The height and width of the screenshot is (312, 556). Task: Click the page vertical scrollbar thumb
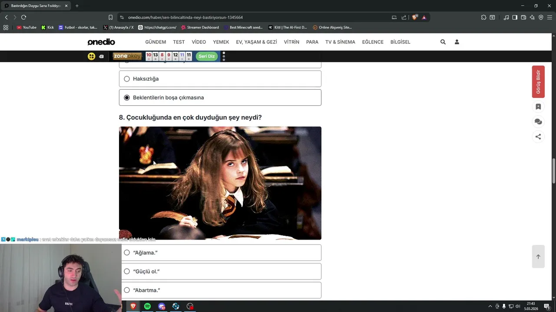[553, 171]
